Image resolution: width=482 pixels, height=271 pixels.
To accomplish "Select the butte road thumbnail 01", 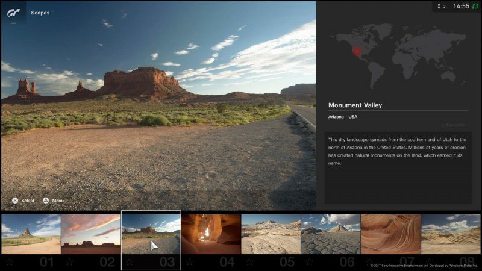I will click(x=31, y=234).
